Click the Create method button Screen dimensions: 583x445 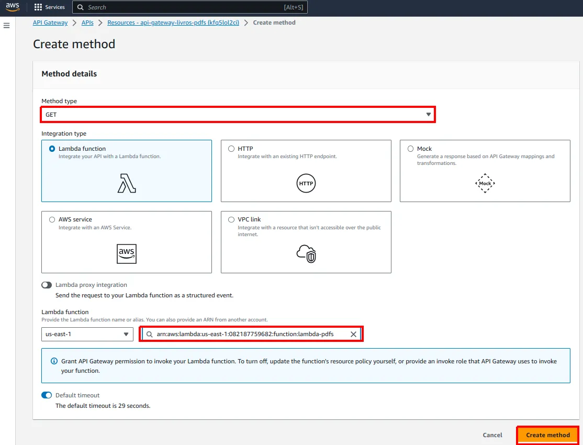(548, 435)
